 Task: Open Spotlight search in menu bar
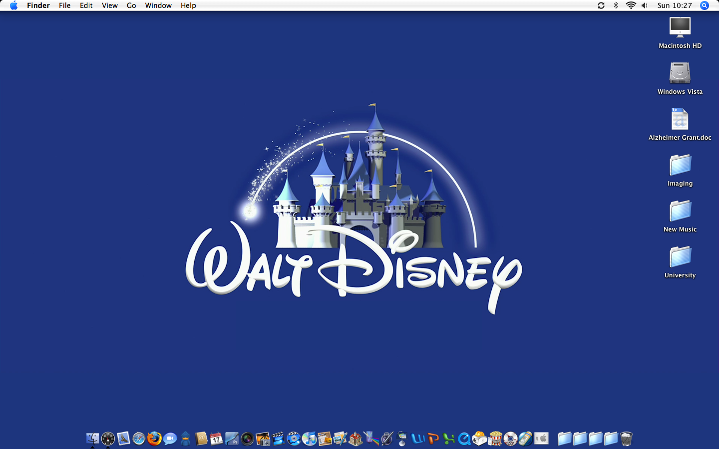[705, 5]
